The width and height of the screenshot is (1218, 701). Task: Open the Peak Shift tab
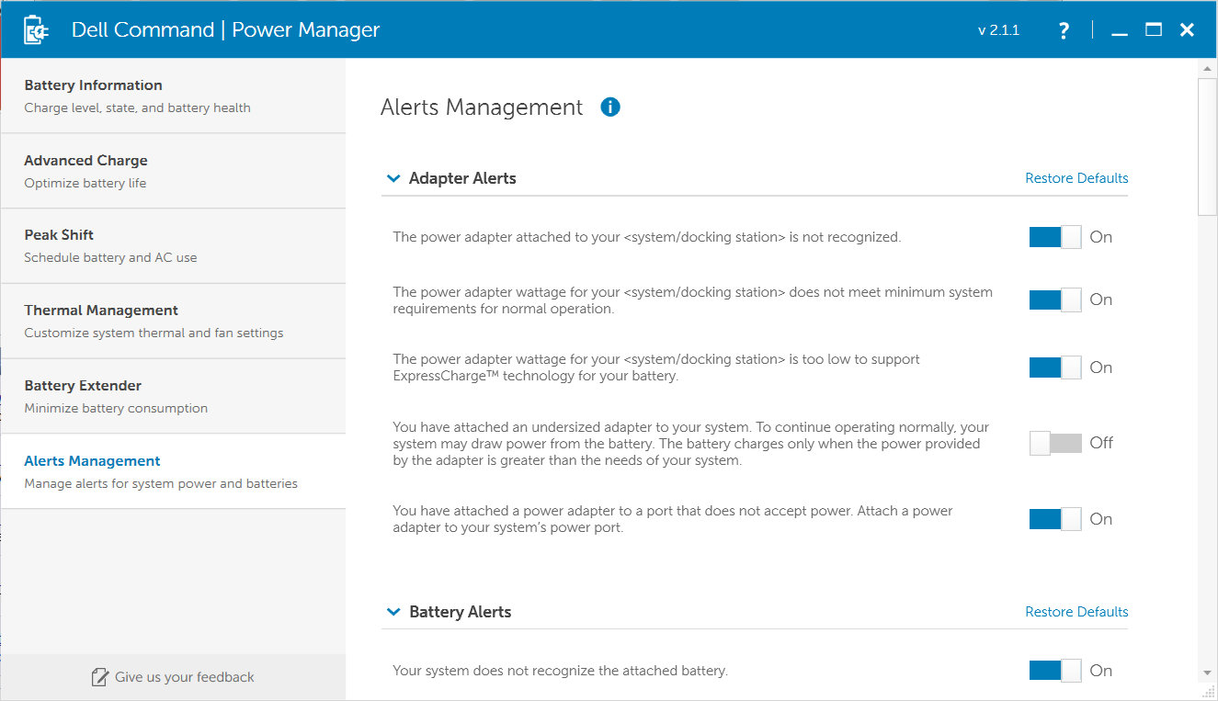pyautogui.click(x=173, y=246)
